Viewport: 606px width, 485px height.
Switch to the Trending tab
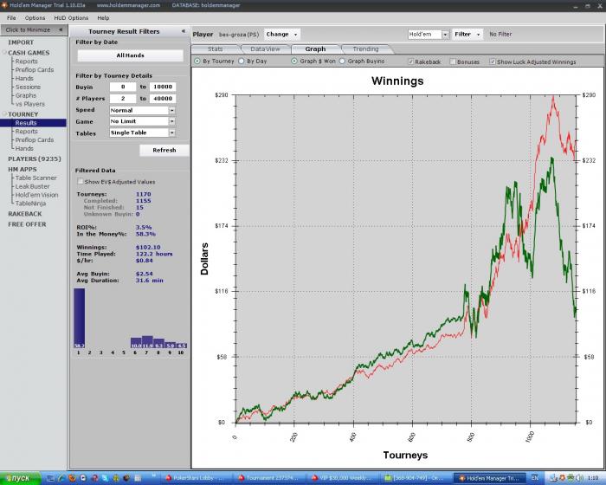point(365,49)
